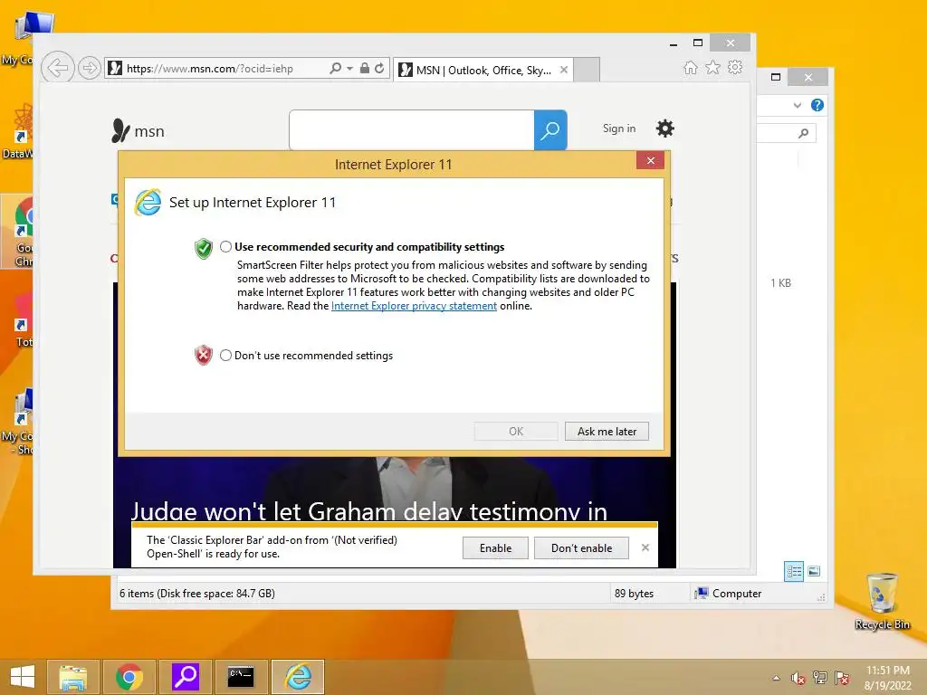Image resolution: width=927 pixels, height=695 pixels.
Task: Click the Ask me later button
Action: [x=607, y=432]
